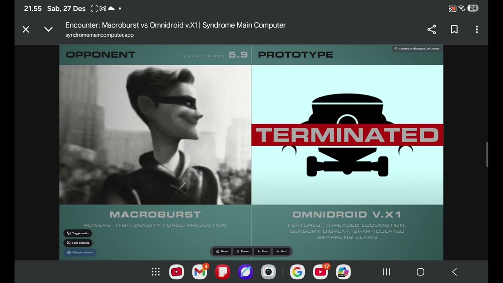
Task: Open Created by Giuseppe Del Campo link
Action: pyautogui.click(x=417, y=49)
